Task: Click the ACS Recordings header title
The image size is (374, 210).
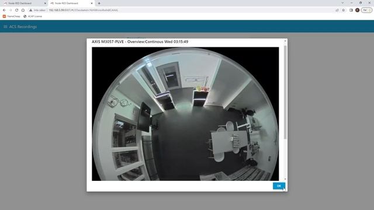Action: (23, 27)
